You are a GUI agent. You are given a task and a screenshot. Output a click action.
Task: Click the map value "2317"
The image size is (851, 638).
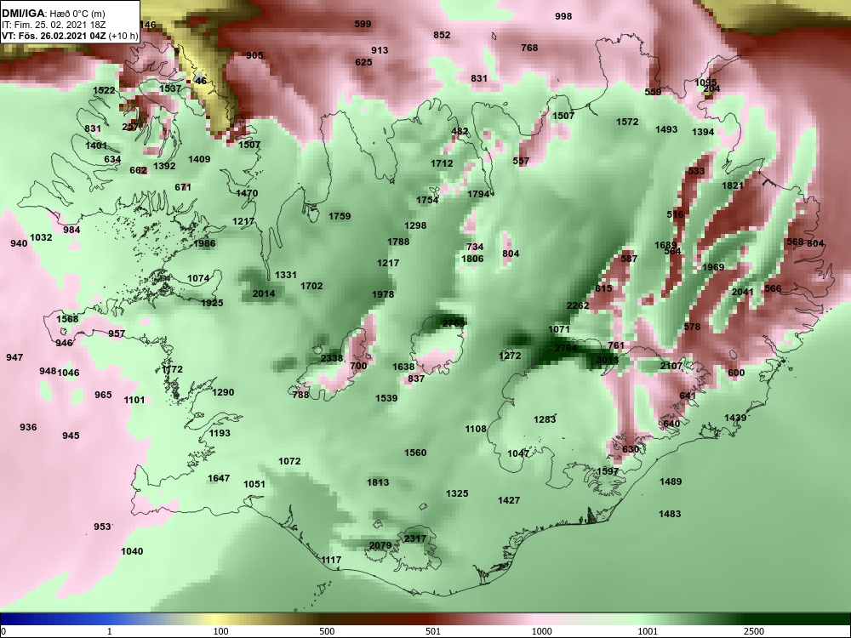coord(415,538)
